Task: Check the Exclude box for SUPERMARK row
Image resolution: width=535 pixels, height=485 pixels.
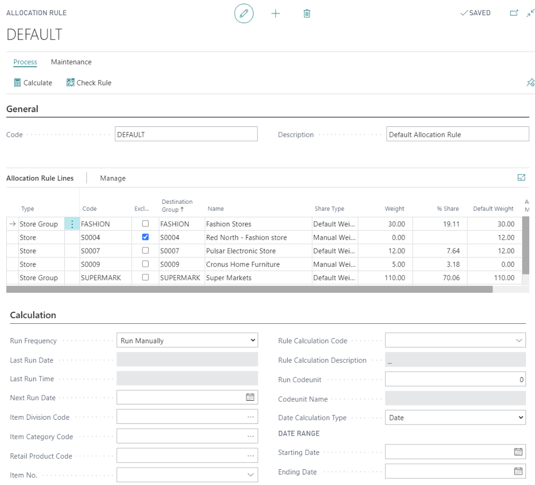Action: click(145, 278)
